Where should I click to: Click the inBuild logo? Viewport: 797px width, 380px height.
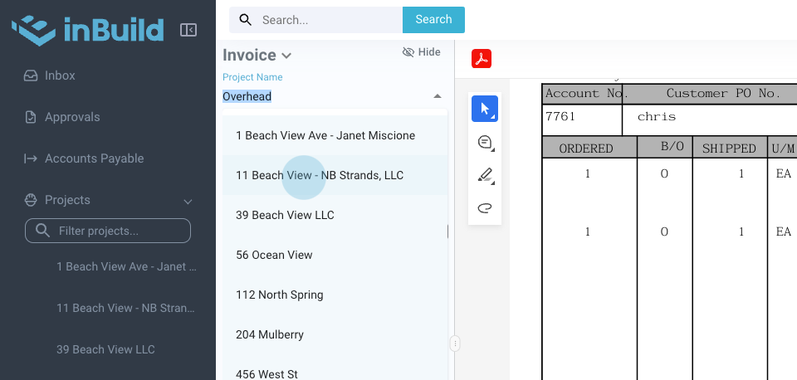coord(87,30)
